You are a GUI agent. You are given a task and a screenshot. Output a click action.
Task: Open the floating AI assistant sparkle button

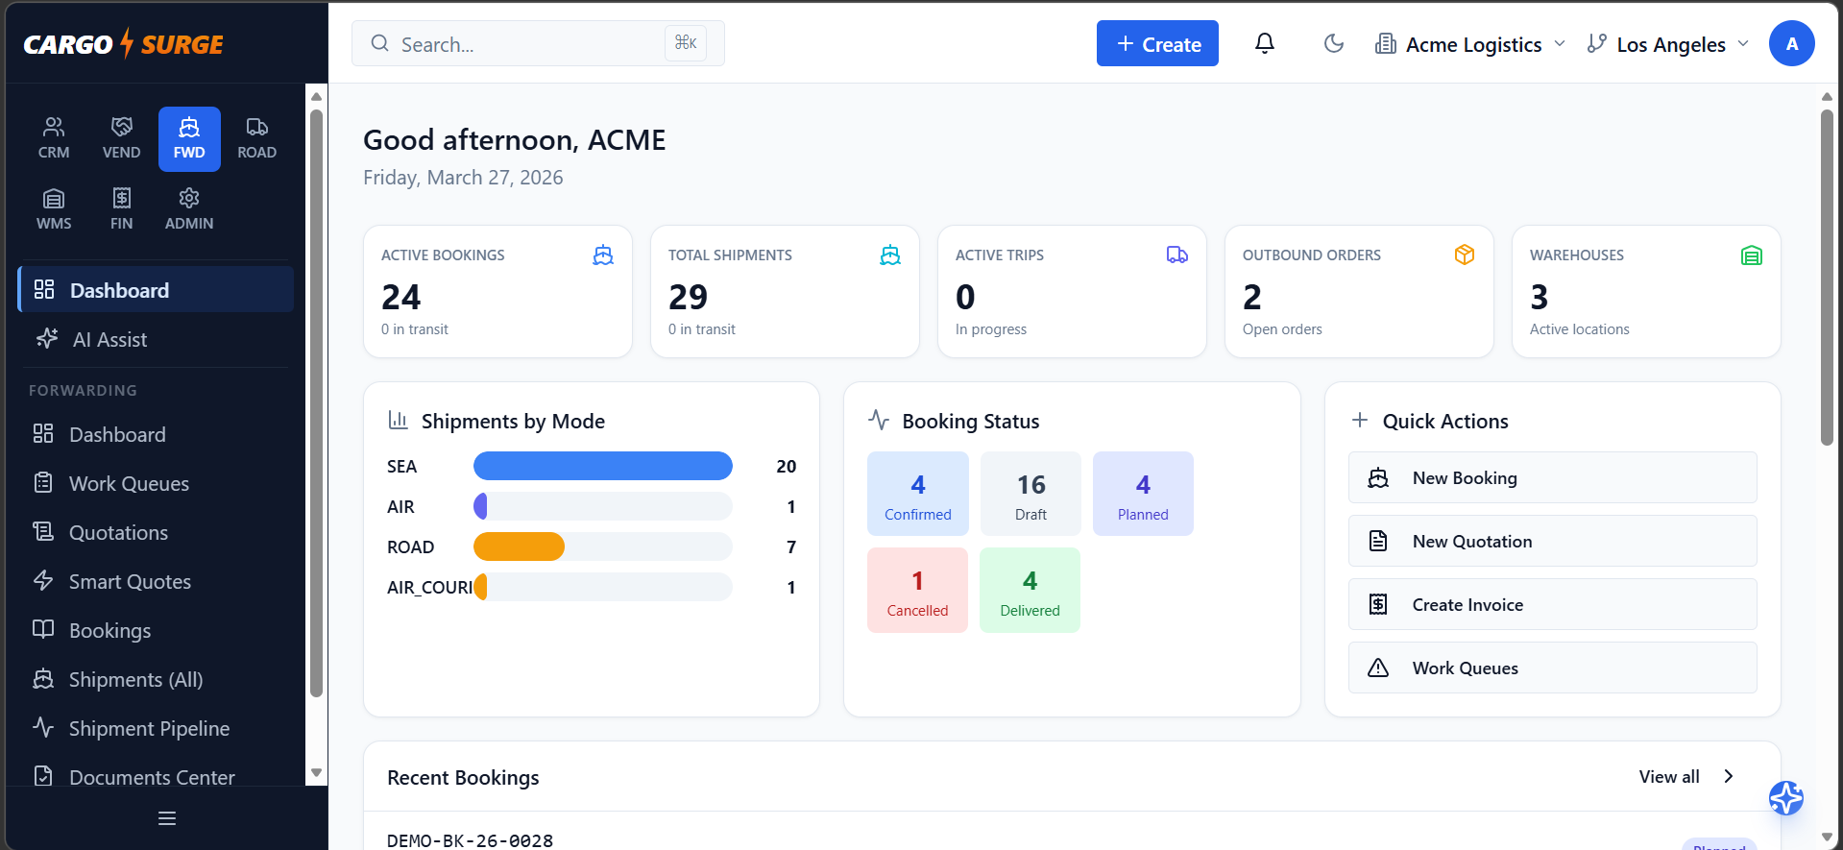pyautogui.click(x=1785, y=798)
